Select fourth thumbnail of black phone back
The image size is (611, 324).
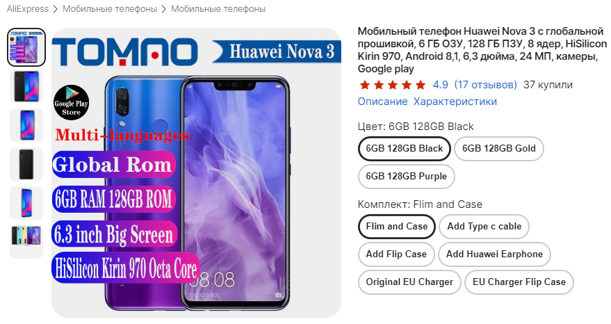pyautogui.click(x=26, y=164)
